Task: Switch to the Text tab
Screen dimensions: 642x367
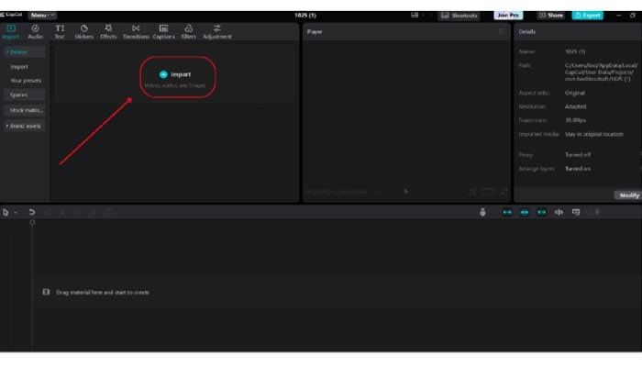Action: pos(60,31)
